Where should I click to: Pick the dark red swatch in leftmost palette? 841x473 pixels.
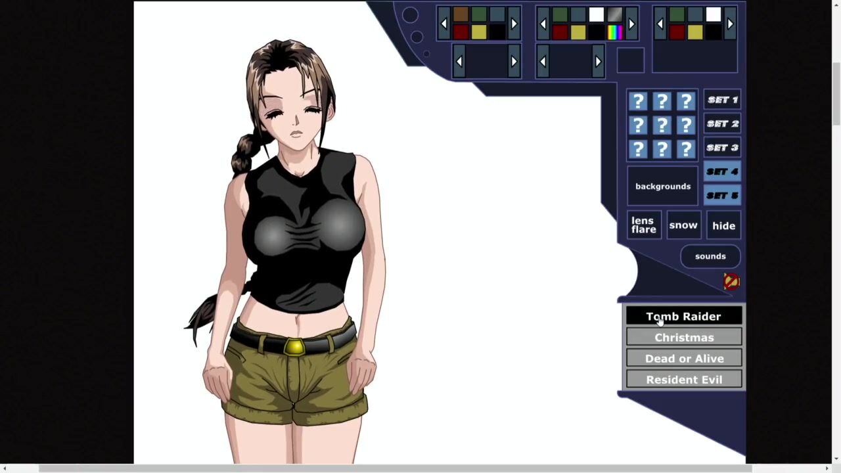[x=461, y=32]
